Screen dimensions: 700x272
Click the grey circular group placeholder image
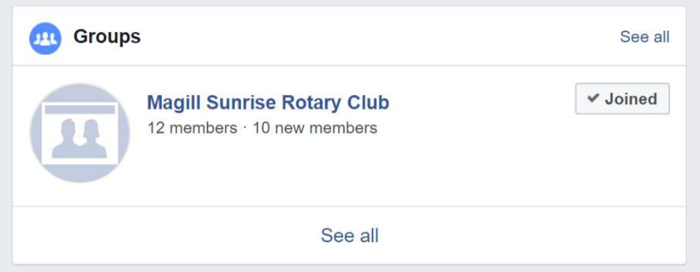(x=79, y=133)
